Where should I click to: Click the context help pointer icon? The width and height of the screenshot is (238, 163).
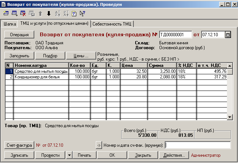pos(82,14)
